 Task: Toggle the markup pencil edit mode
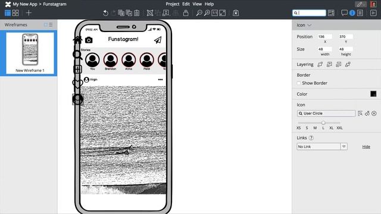[361, 4]
